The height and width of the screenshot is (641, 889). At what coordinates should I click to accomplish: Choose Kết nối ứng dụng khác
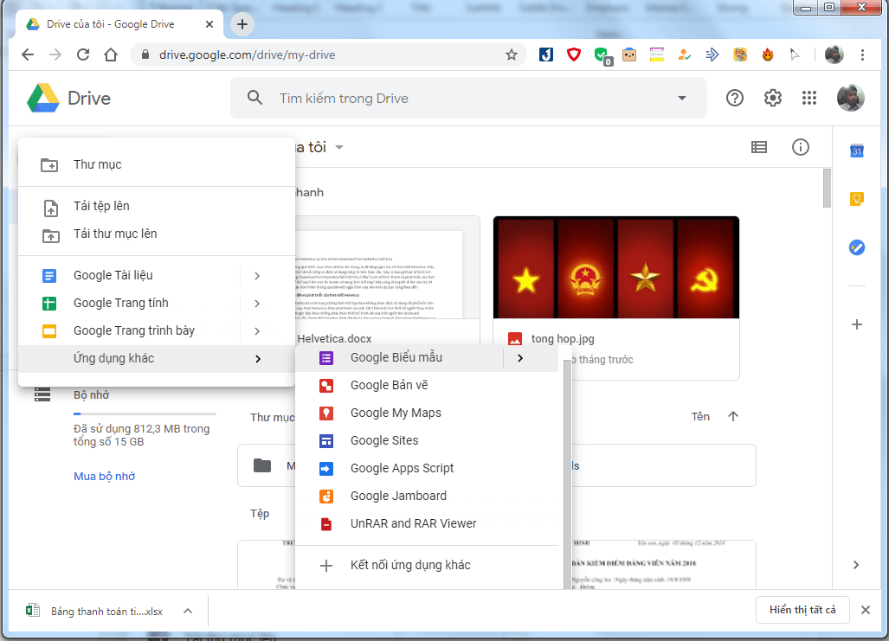(x=427, y=566)
